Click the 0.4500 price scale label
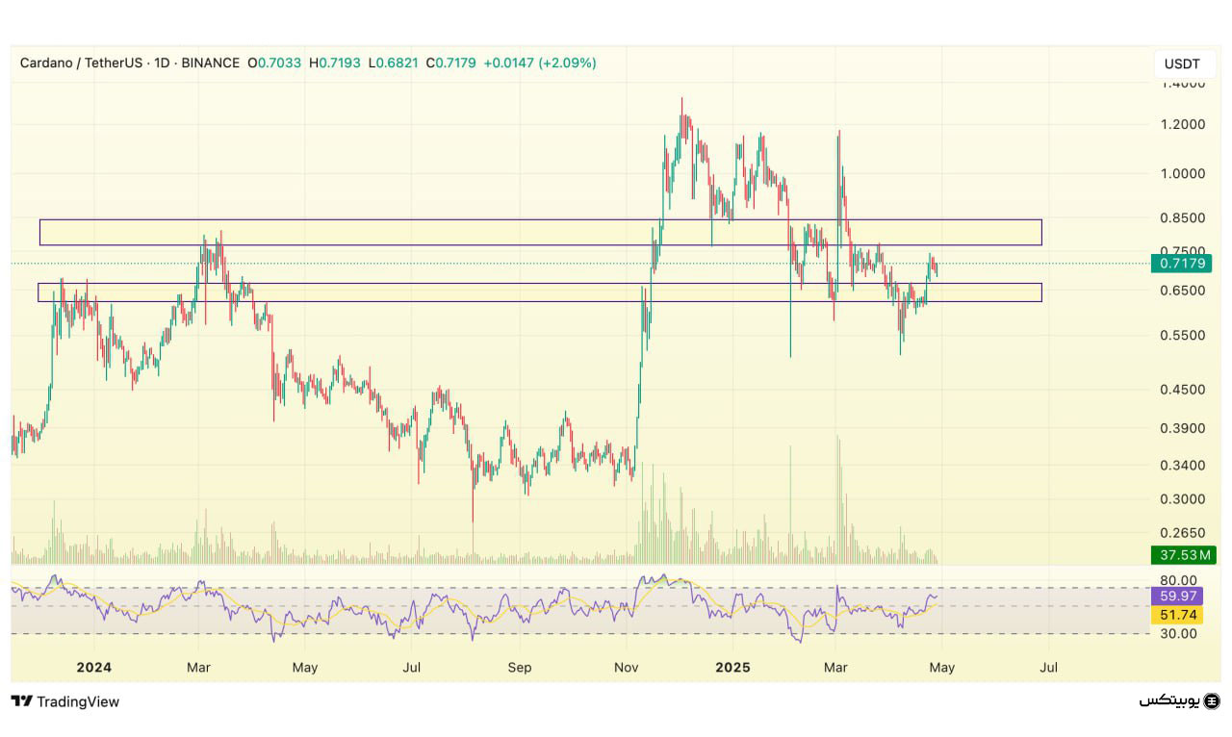 pyautogui.click(x=1182, y=390)
